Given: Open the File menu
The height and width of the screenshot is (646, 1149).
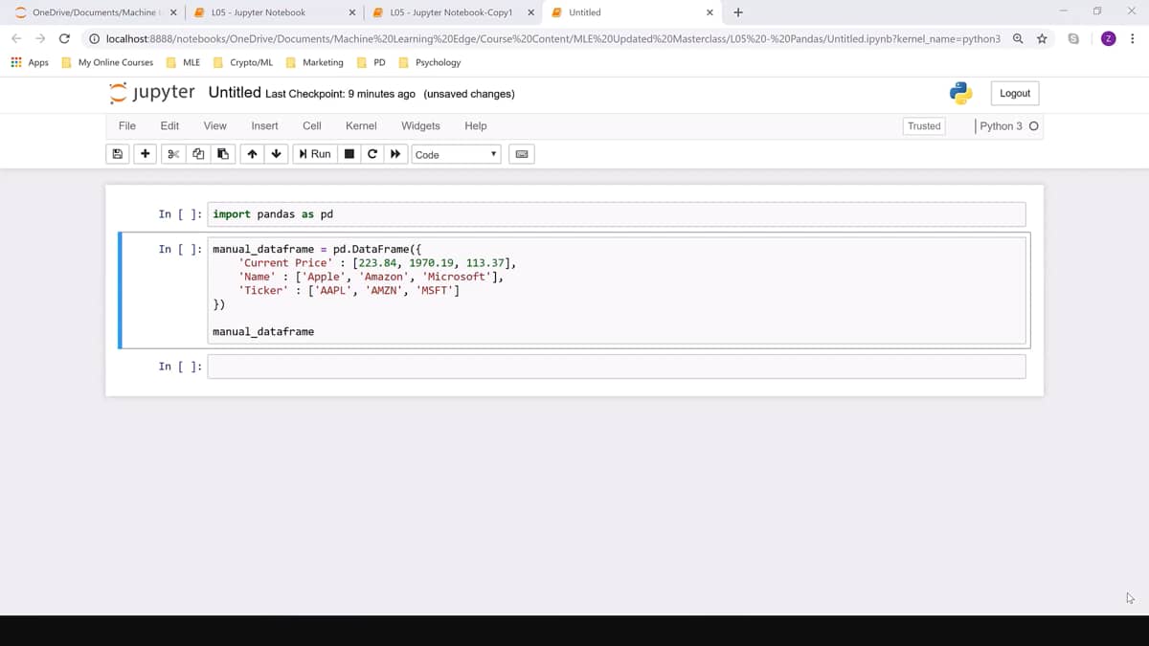Looking at the screenshot, I should pos(127,125).
